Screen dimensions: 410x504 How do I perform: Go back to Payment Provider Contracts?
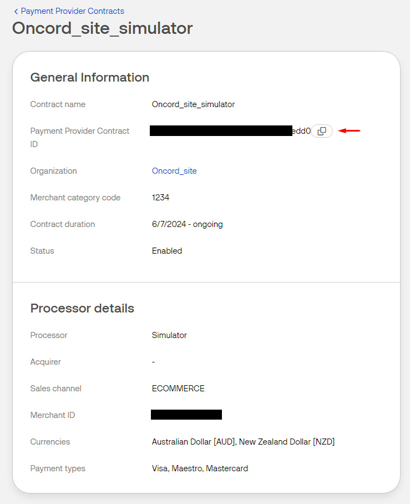tap(72, 11)
